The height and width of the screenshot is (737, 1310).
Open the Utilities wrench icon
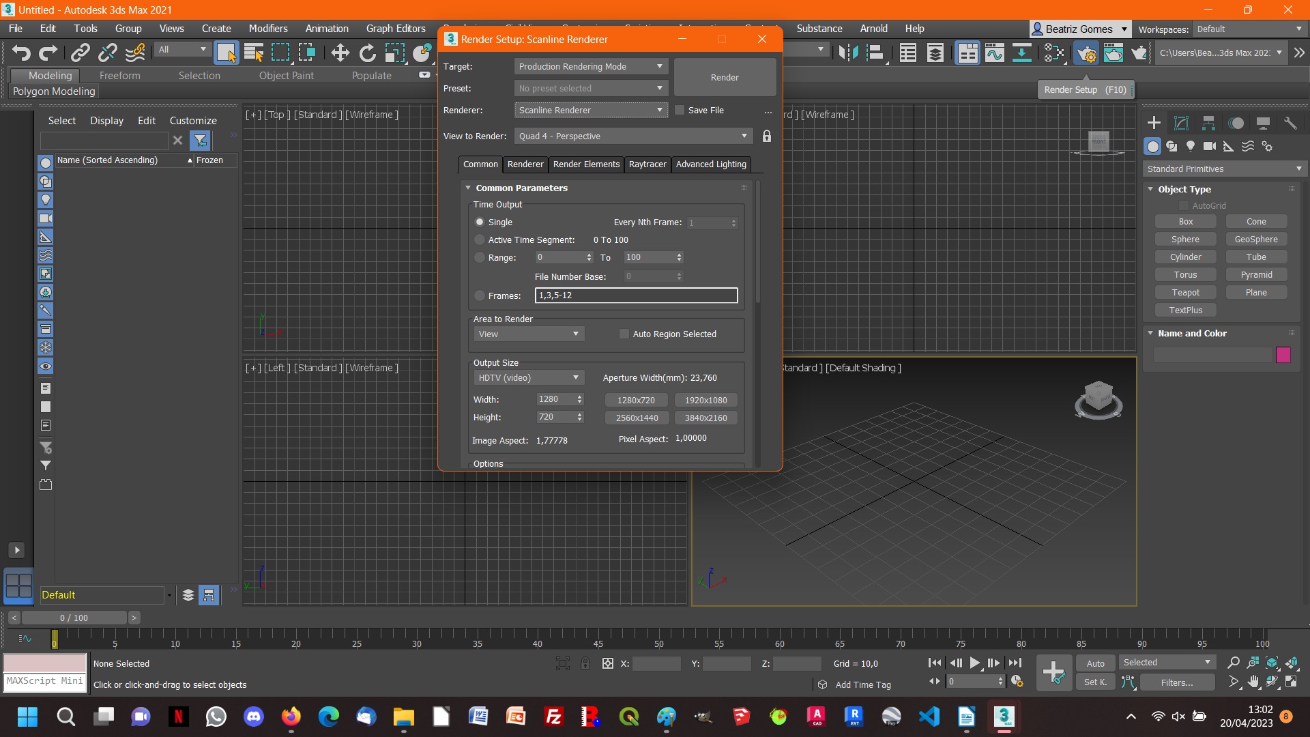click(x=1290, y=123)
